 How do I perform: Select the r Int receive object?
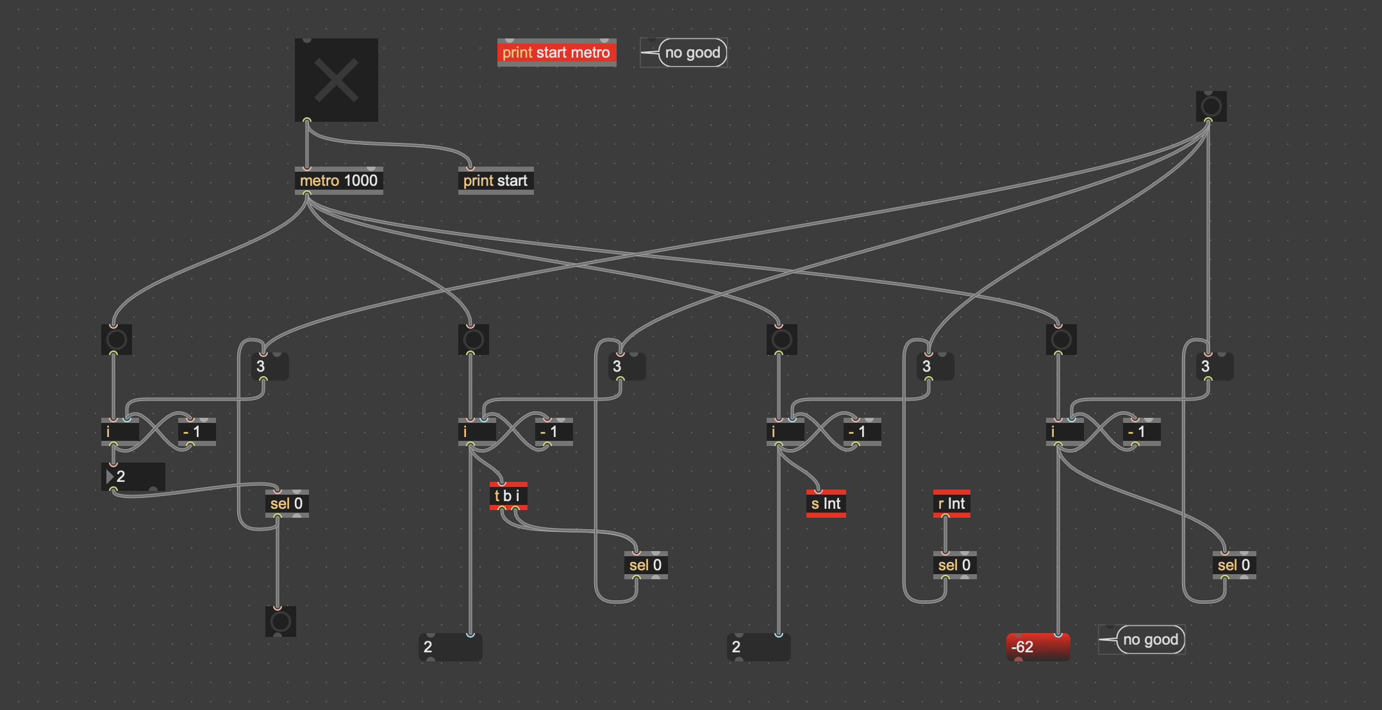(951, 504)
